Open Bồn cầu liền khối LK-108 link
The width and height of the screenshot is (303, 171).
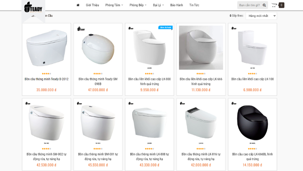point(252,79)
